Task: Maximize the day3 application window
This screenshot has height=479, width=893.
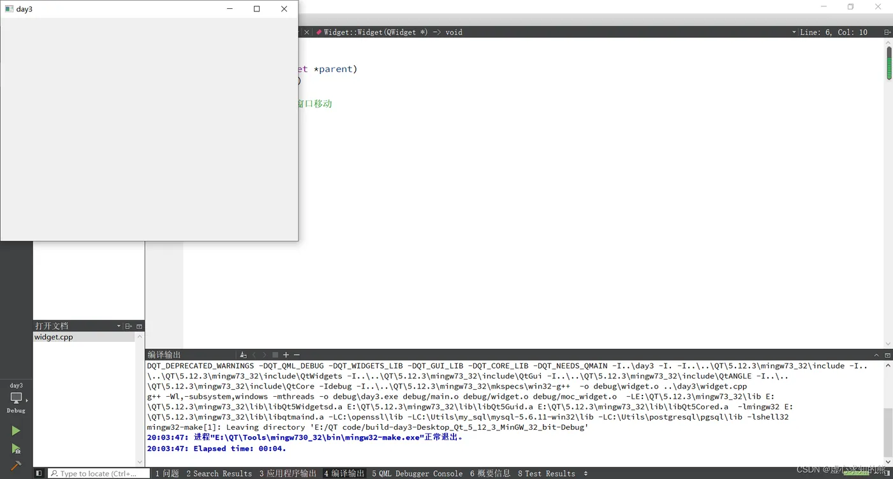Action: (256, 9)
